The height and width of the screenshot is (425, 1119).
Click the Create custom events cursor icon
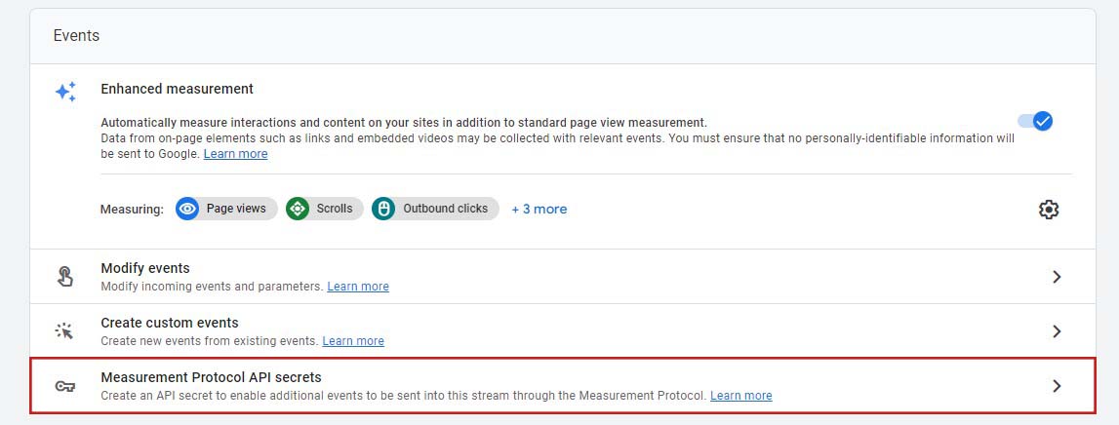[65, 331]
